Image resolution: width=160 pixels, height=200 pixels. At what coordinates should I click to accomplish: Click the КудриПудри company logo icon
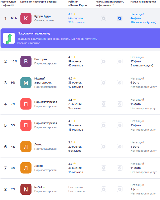click(26, 18)
